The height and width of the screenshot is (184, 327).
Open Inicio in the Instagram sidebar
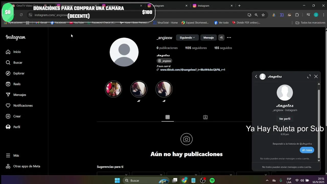(13, 52)
